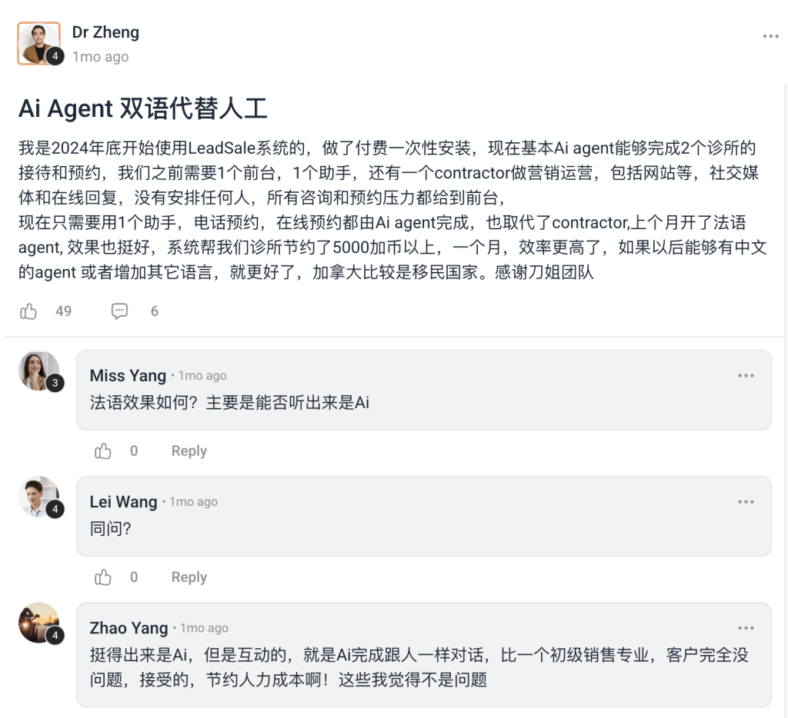Open Zhao Yang comment's three-dot menu
The height and width of the screenshot is (718, 788).
[x=746, y=627]
